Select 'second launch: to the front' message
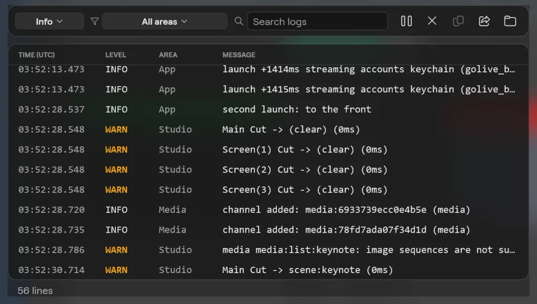Screen dimensions: 537x304 tap(297, 110)
